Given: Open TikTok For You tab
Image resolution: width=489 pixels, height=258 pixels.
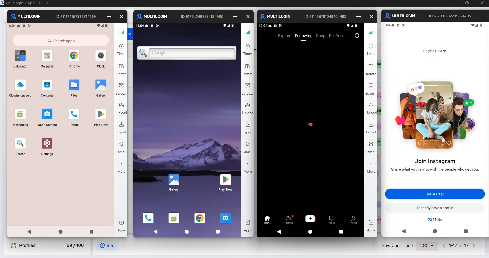Looking at the screenshot, I should (336, 36).
